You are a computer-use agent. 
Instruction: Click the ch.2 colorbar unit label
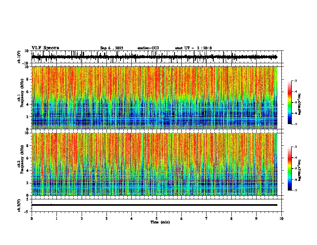pyautogui.click(x=299, y=170)
